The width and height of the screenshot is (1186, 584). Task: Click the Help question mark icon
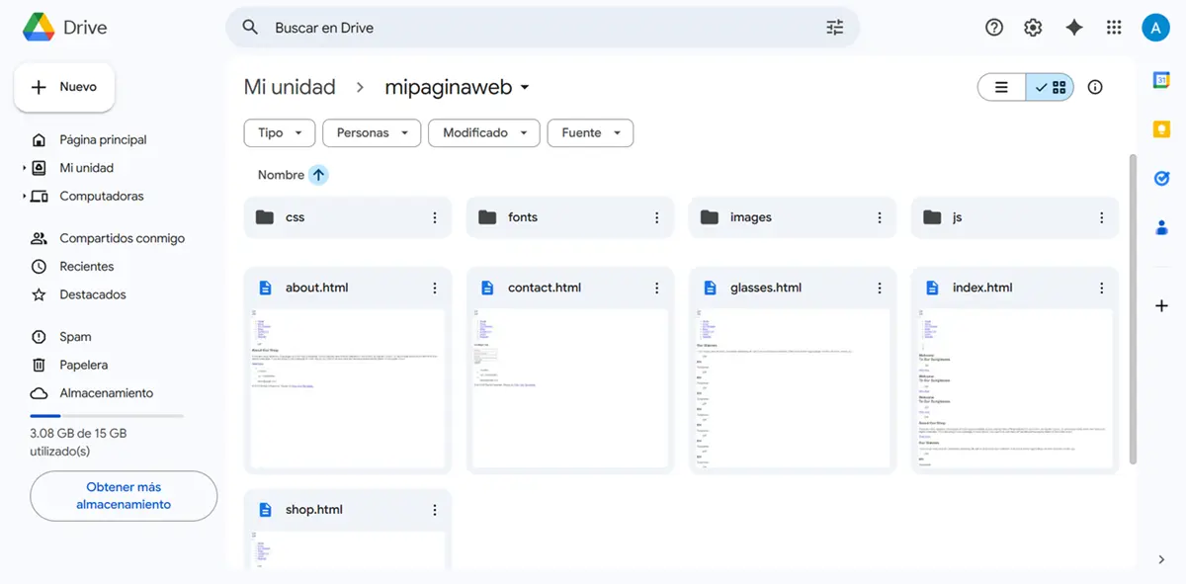tap(994, 28)
